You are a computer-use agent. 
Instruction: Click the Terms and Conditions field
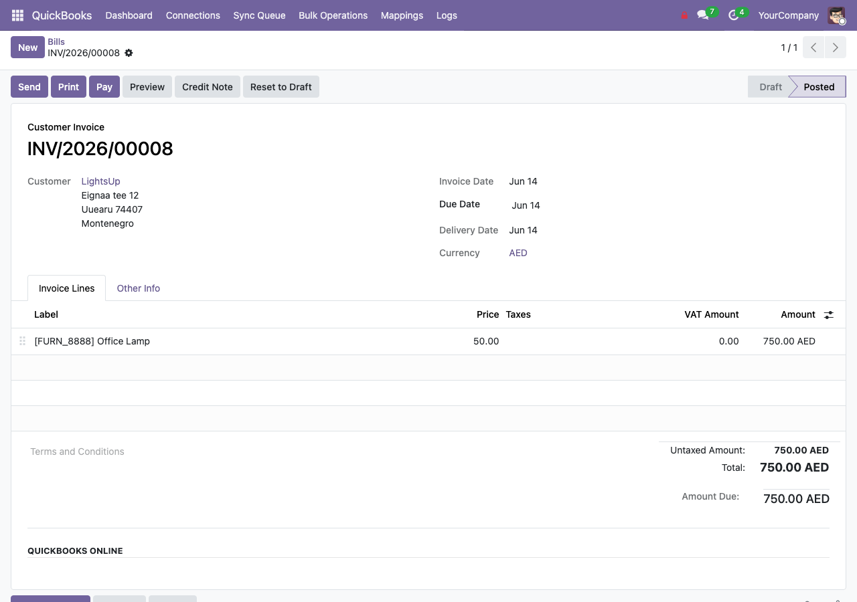coord(77,451)
